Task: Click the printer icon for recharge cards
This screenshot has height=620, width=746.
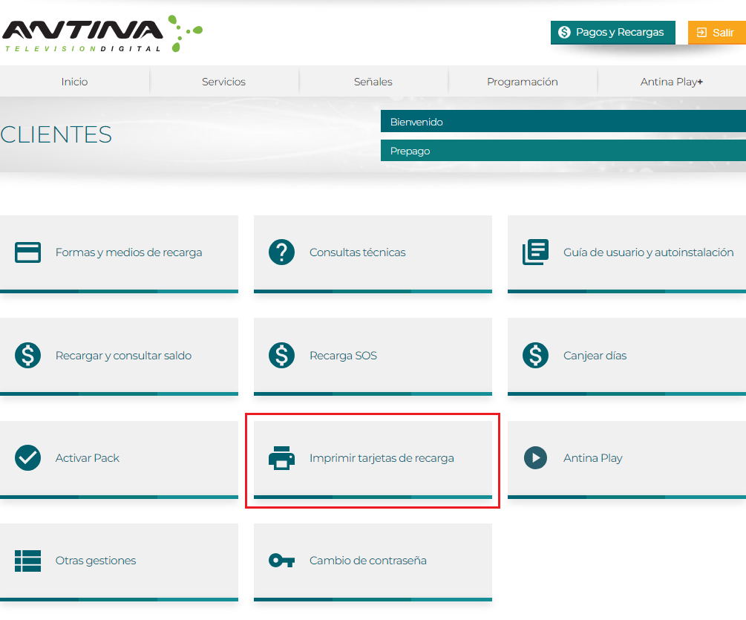Action: coord(281,458)
